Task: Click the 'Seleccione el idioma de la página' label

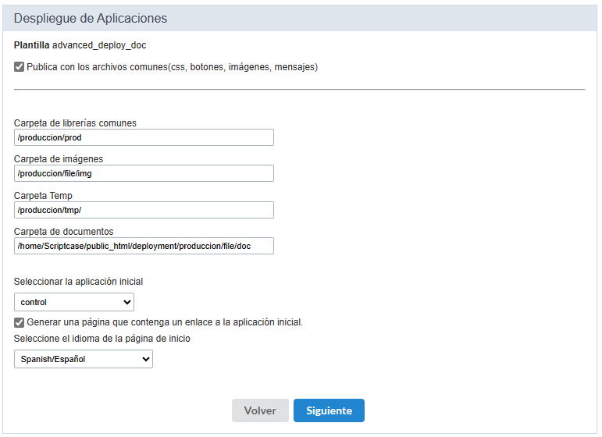Action: point(102,339)
